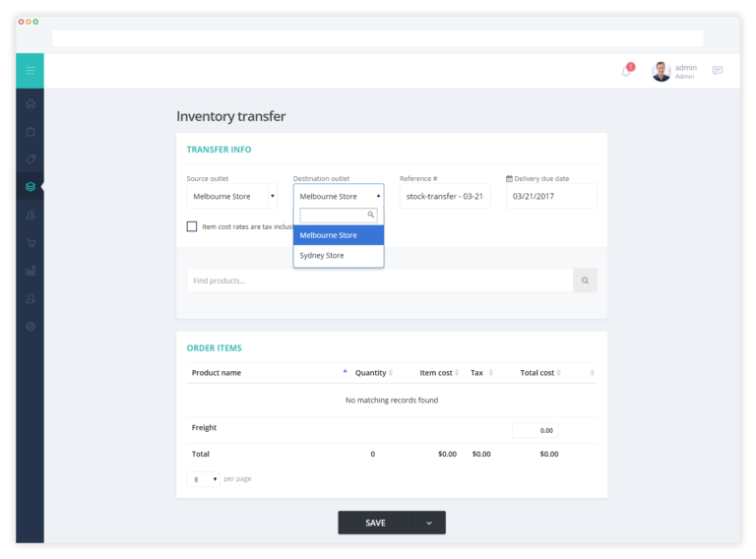The height and width of the screenshot is (559, 756).
Task: Open the per page dropdown
Action: click(x=204, y=479)
